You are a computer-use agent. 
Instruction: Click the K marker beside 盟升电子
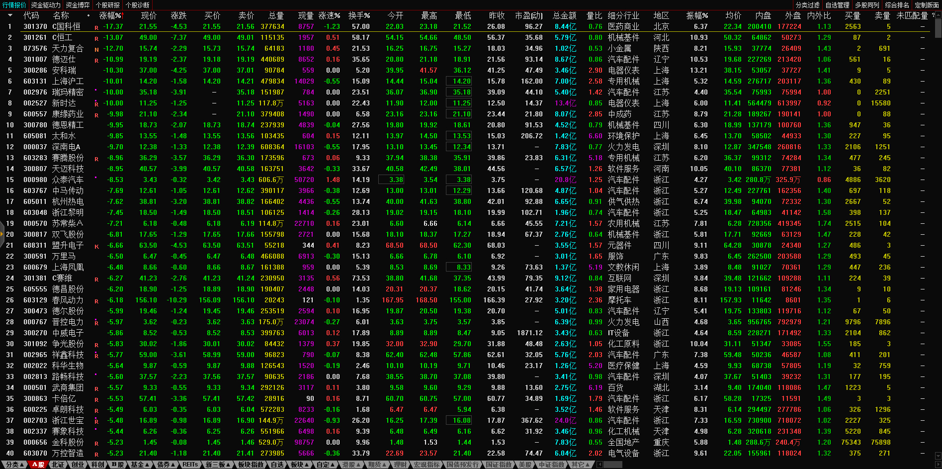[96, 246]
